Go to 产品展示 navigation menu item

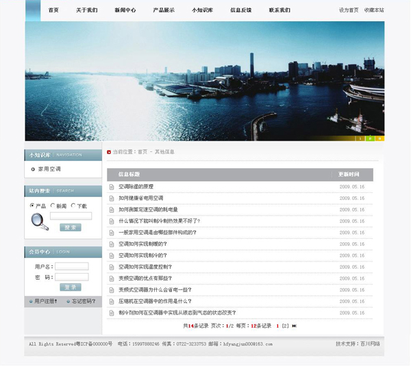[x=163, y=10]
